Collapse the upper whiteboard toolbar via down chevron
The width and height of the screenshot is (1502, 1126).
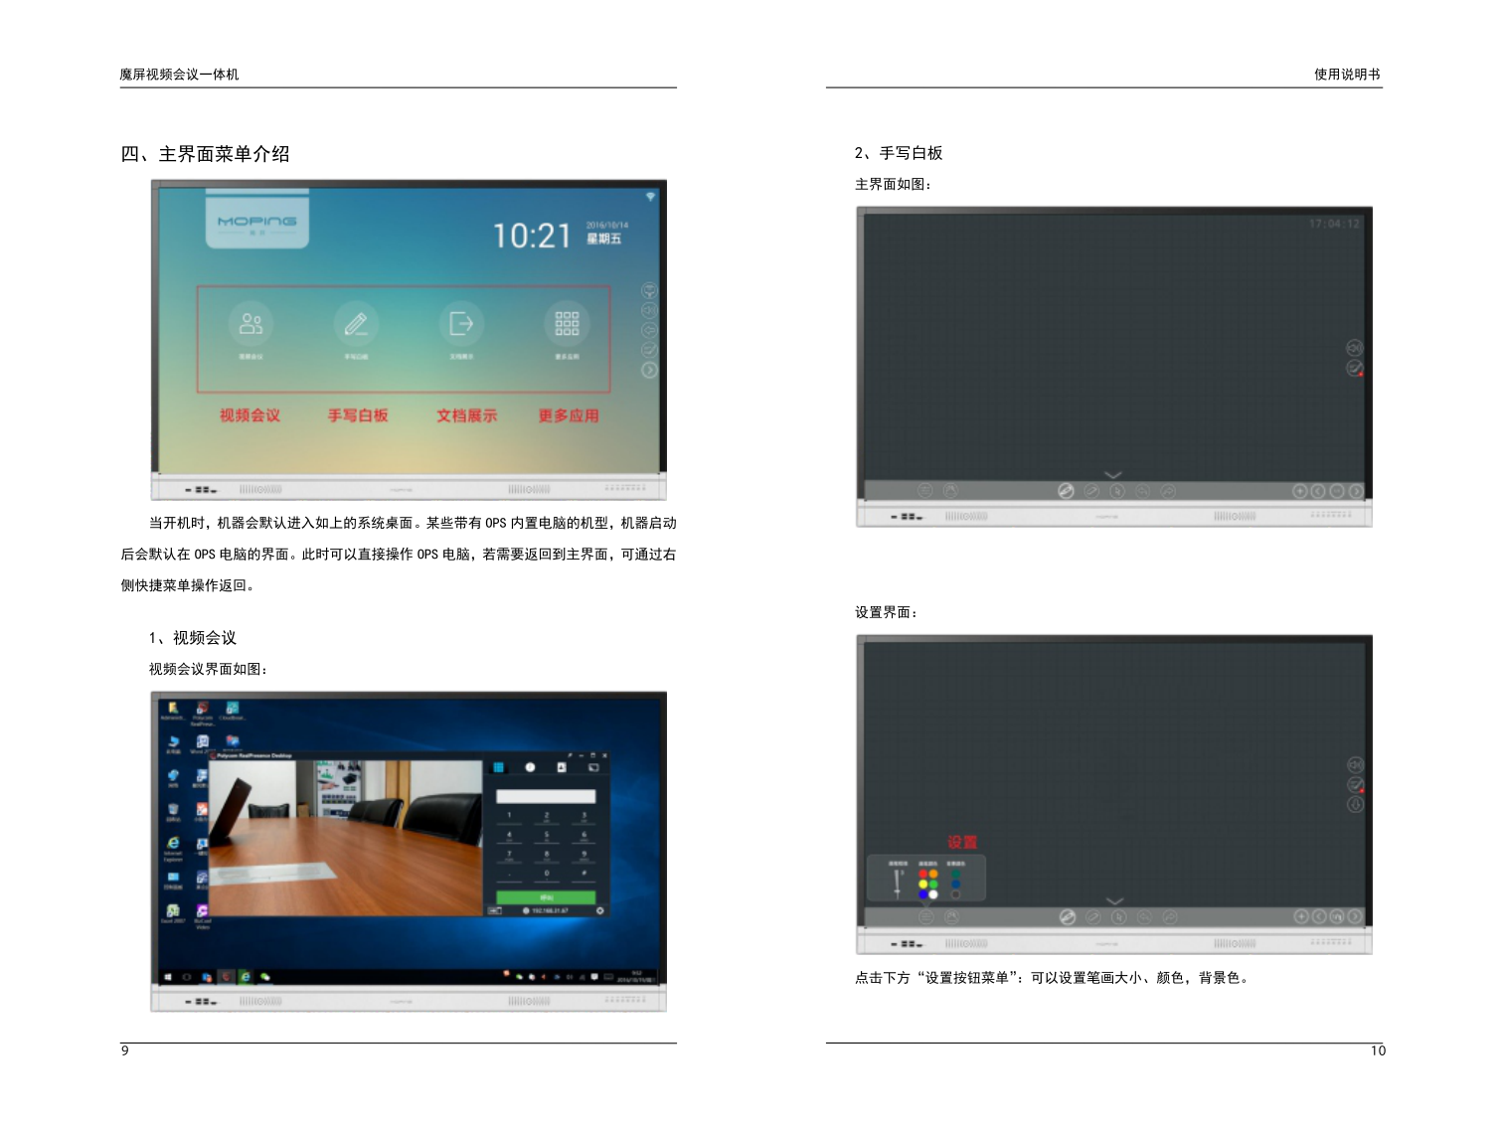(1113, 475)
